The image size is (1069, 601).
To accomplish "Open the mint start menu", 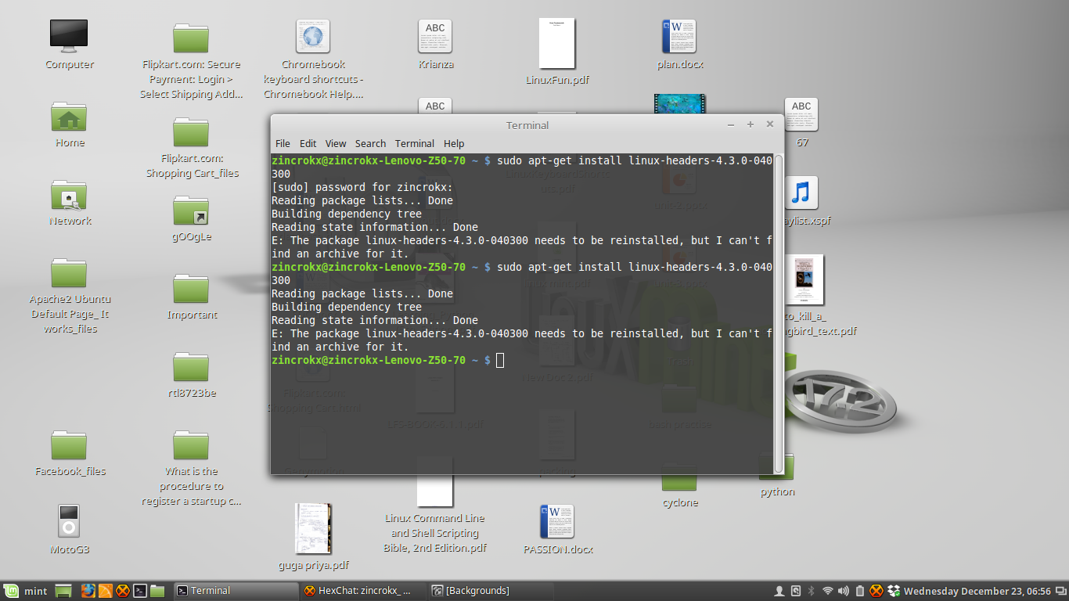I will pyautogui.click(x=25, y=591).
